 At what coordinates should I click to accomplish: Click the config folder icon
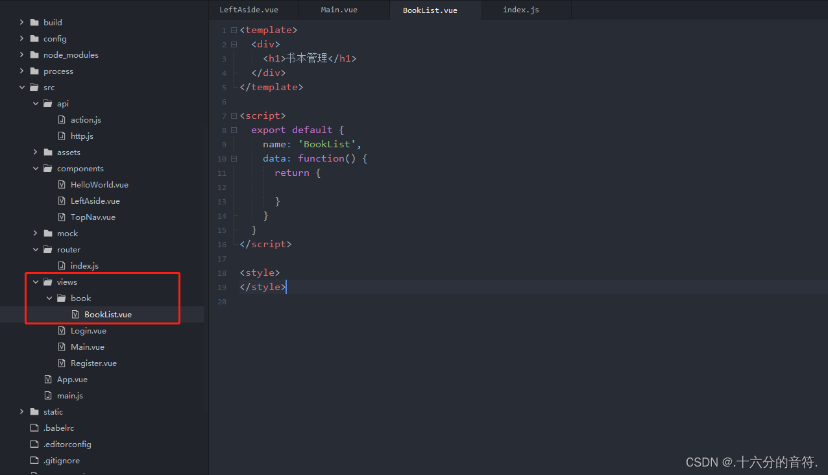pos(34,38)
